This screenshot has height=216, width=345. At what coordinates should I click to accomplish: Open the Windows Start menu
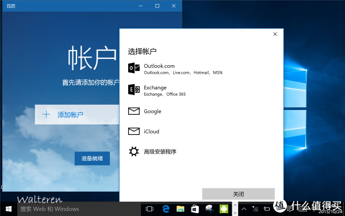[9, 209]
